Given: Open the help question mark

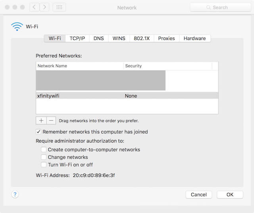Looking at the screenshot, I should point(15,194).
